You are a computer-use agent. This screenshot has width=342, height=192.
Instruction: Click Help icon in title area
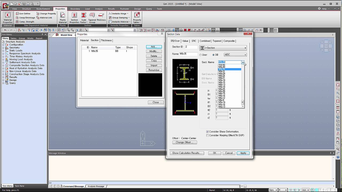(x=319, y=9)
